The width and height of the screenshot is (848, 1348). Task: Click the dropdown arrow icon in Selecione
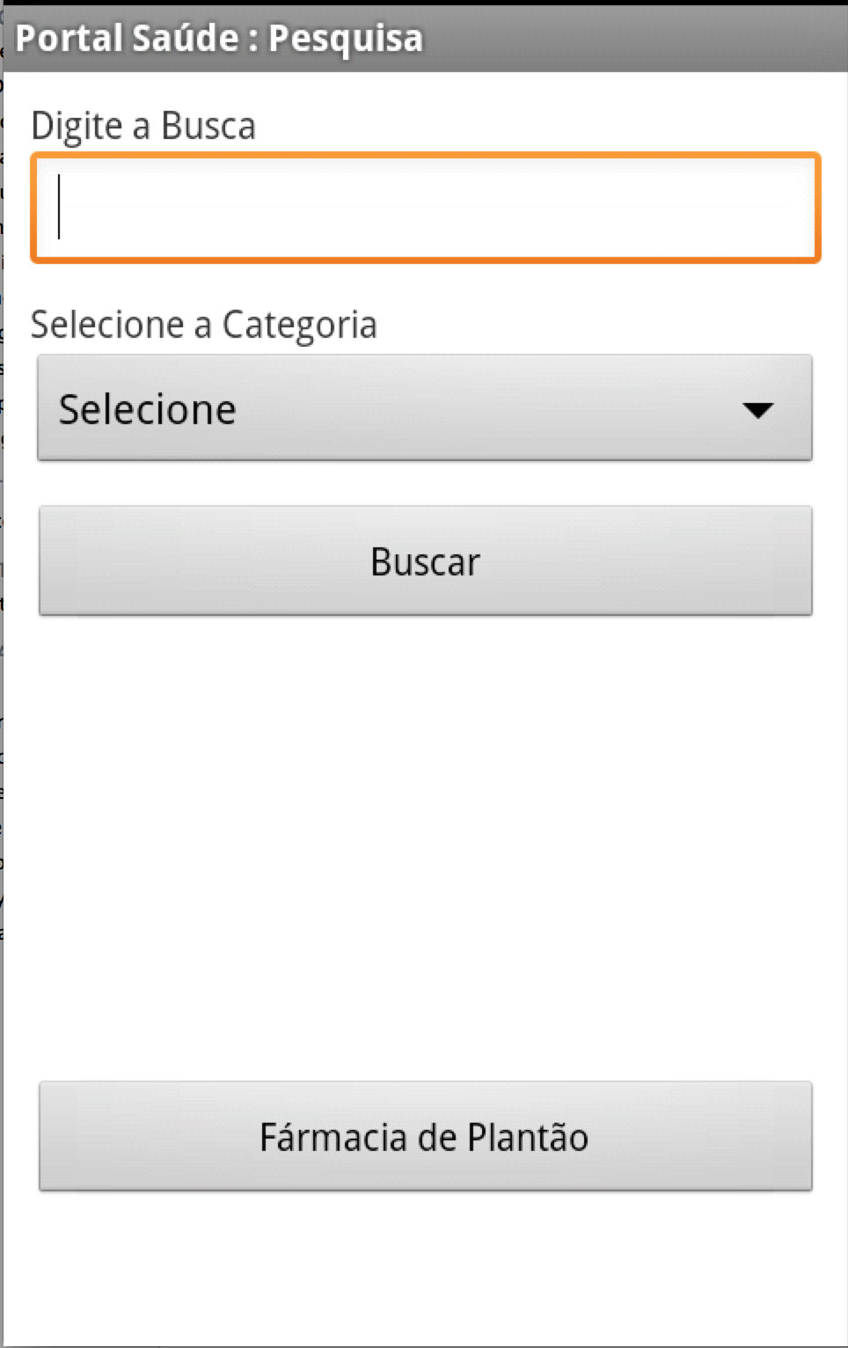pyautogui.click(x=757, y=409)
